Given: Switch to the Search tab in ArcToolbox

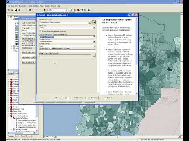Looking at the screenshot, I should click(24, 136).
